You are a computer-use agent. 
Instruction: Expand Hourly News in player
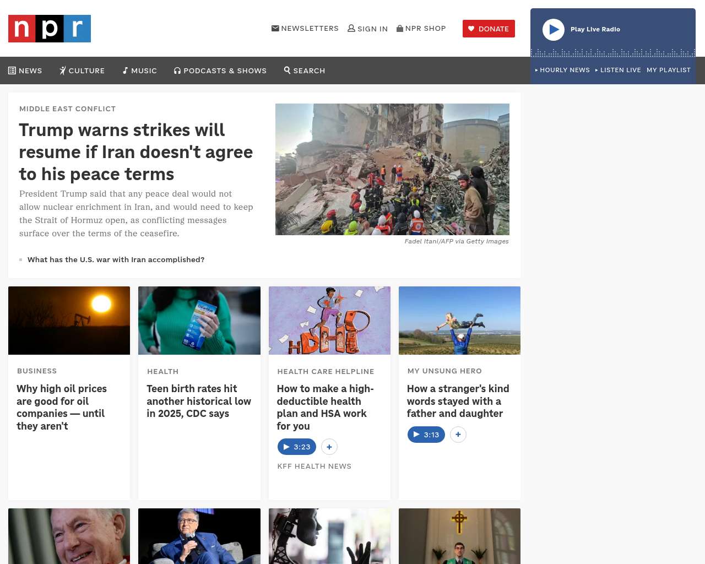click(x=562, y=70)
